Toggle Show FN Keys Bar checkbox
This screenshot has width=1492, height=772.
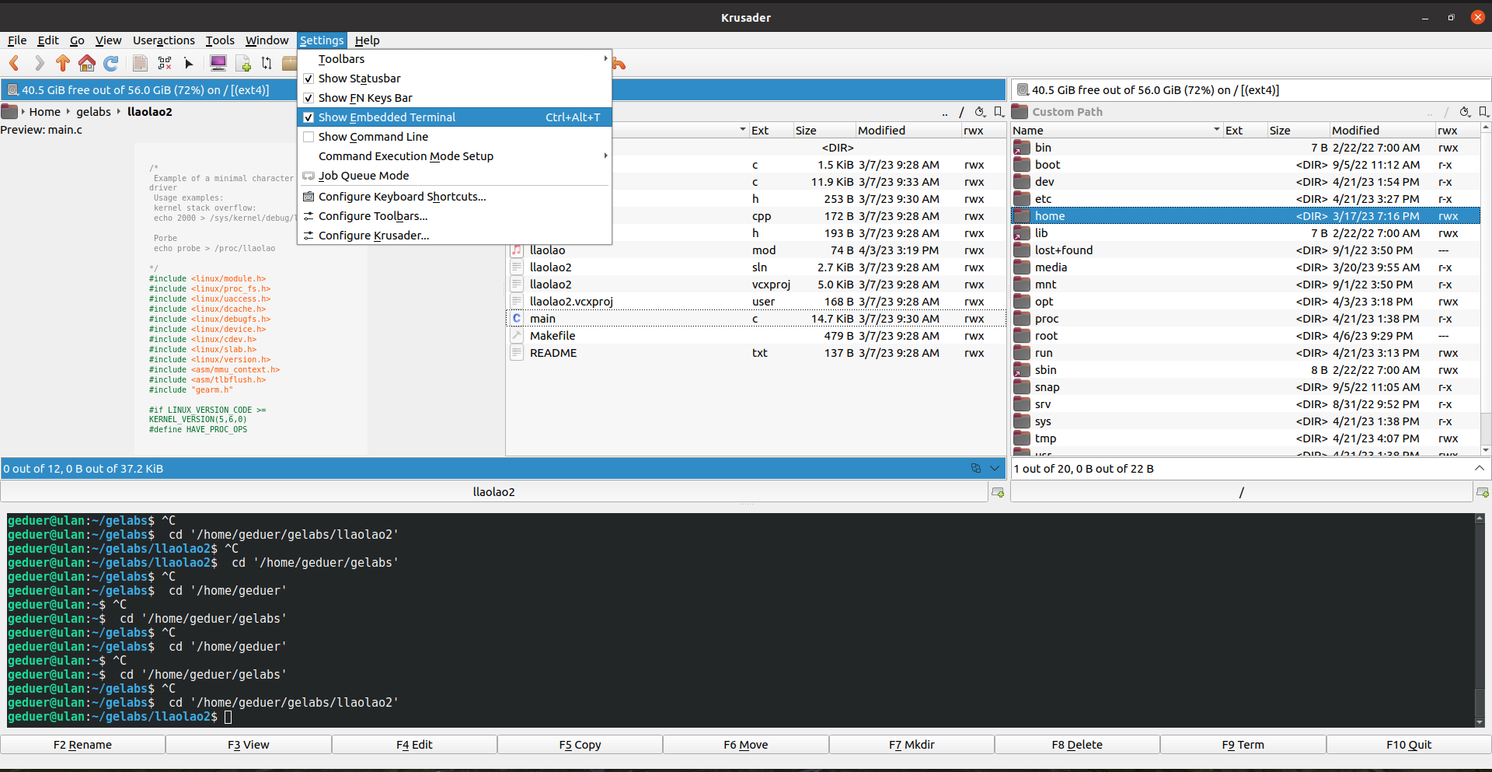(309, 98)
